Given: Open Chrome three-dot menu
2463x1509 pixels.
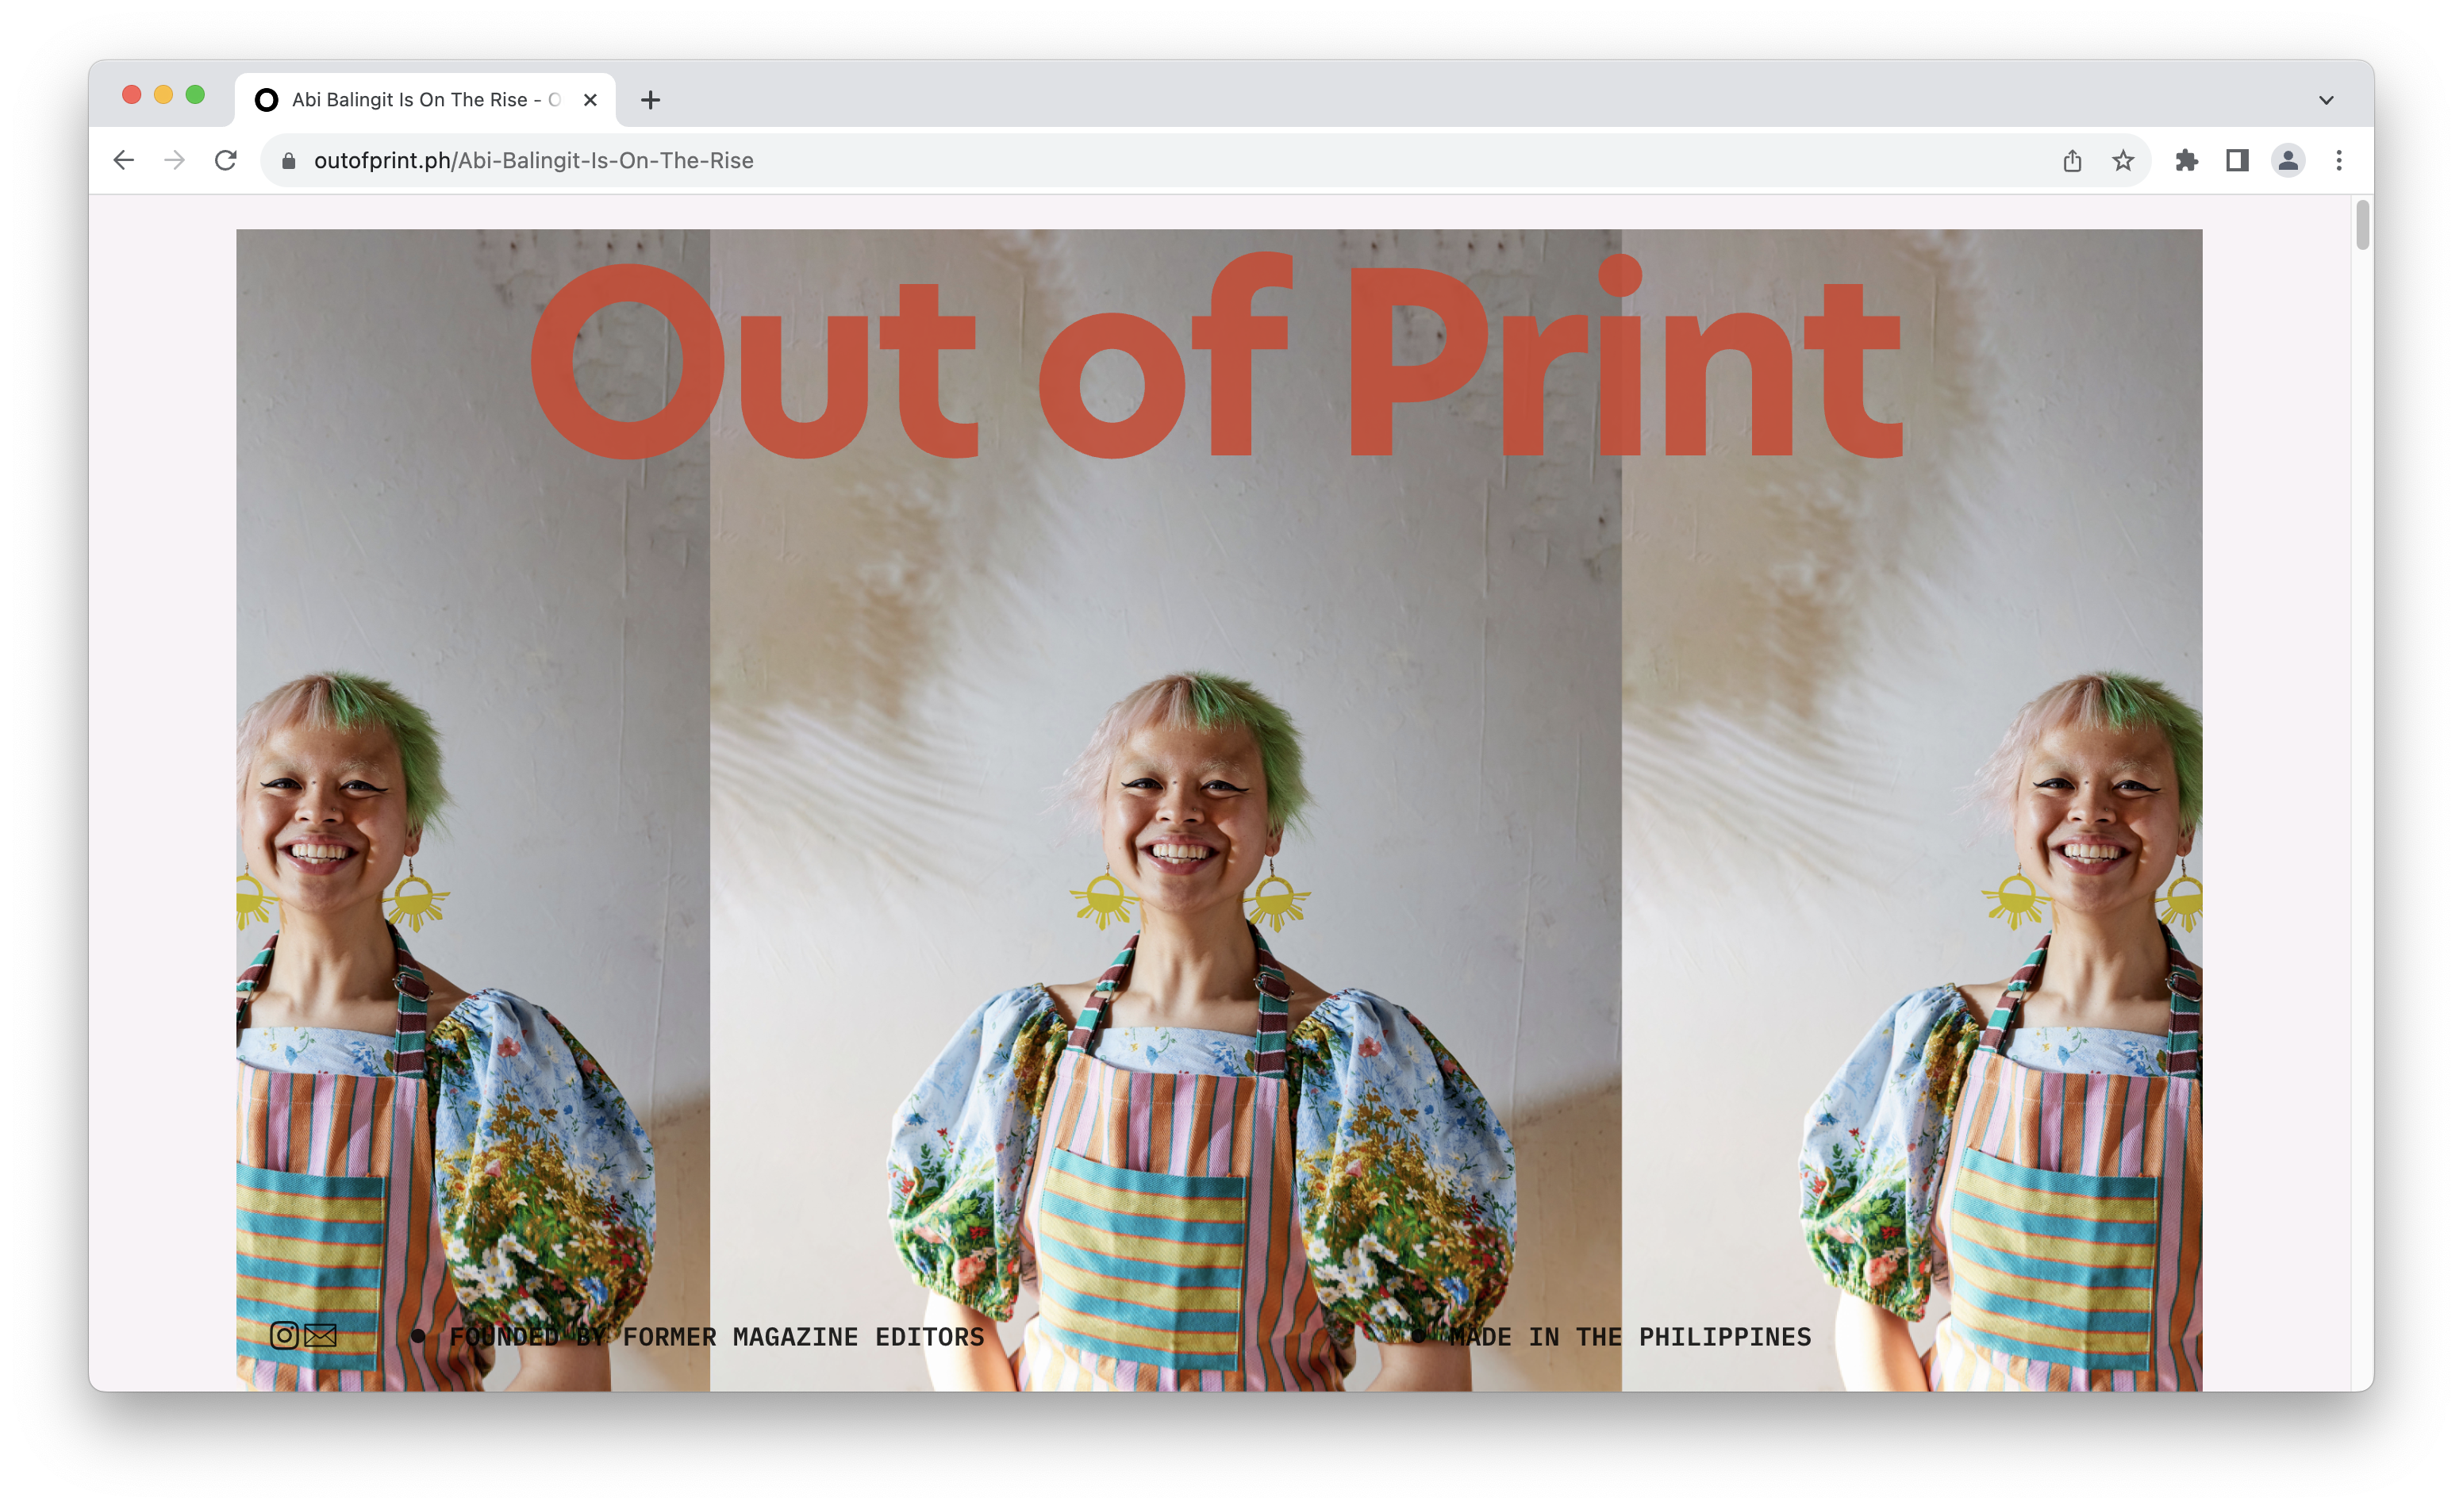Looking at the screenshot, I should [2339, 161].
